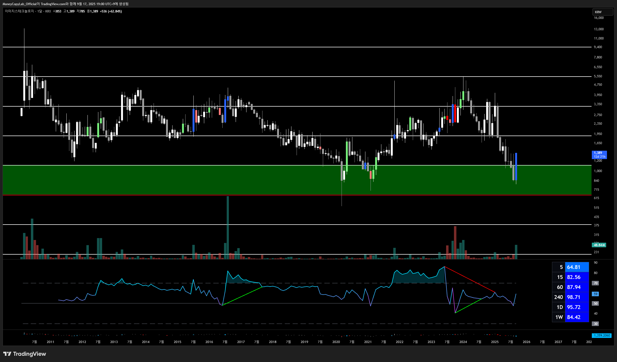Click the 70 overbought level label
The width and height of the screenshot is (617, 362).
(x=596, y=283)
